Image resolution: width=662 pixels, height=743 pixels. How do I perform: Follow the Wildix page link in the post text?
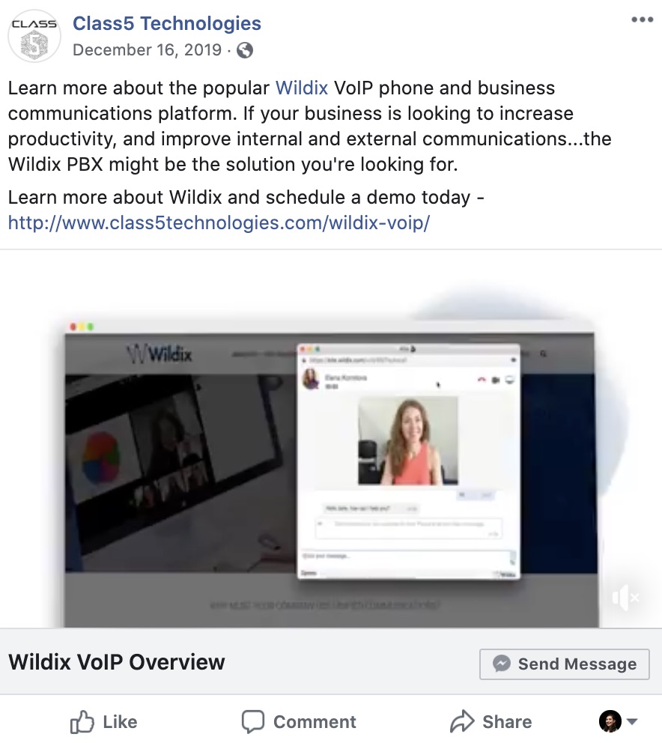pyautogui.click(x=302, y=88)
